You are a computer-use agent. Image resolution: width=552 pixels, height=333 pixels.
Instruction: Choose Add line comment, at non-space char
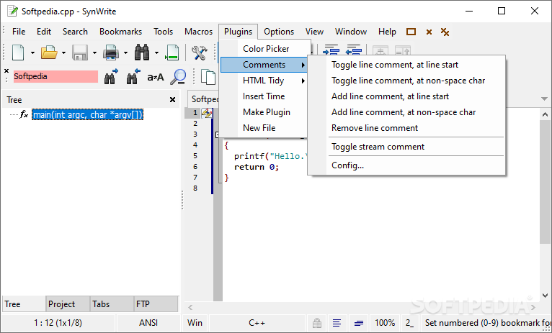point(406,112)
